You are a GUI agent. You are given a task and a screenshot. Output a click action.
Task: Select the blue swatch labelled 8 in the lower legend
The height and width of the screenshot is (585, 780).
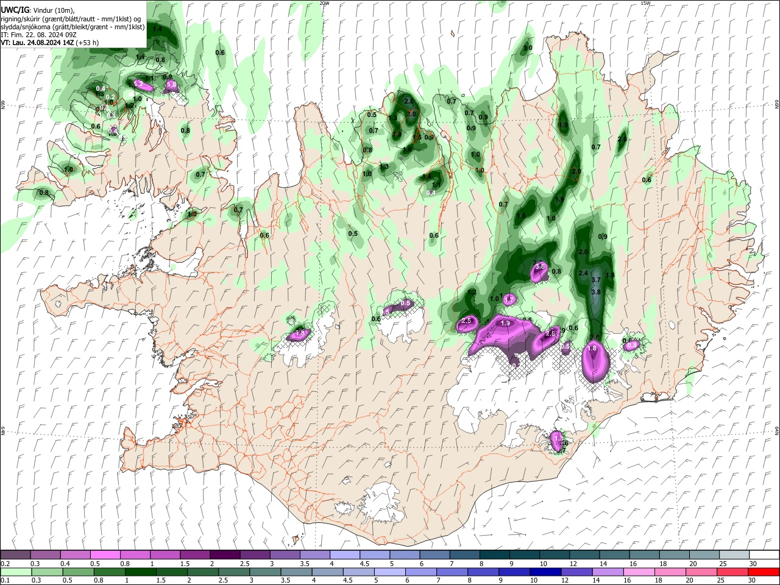tap(483, 572)
